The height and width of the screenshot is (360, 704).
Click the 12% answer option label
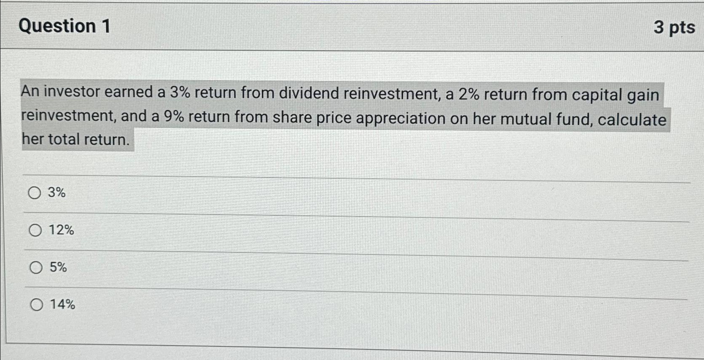[62, 230]
